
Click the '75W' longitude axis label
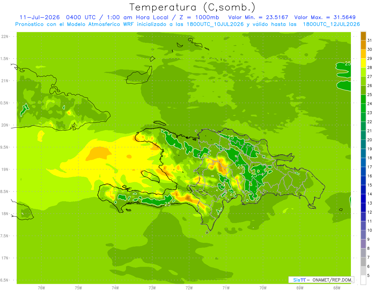pos(78,288)
